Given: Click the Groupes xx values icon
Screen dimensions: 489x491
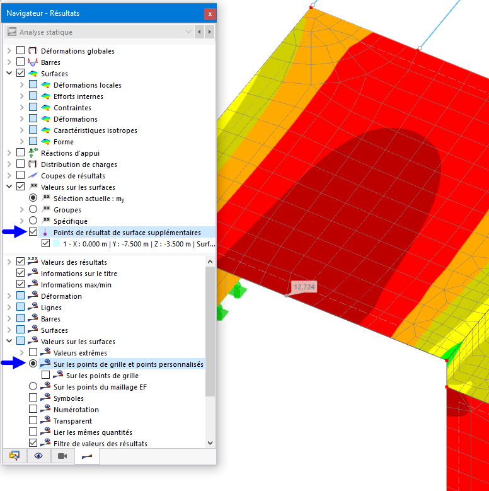Looking at the screenshot, I should click(46, 209).
